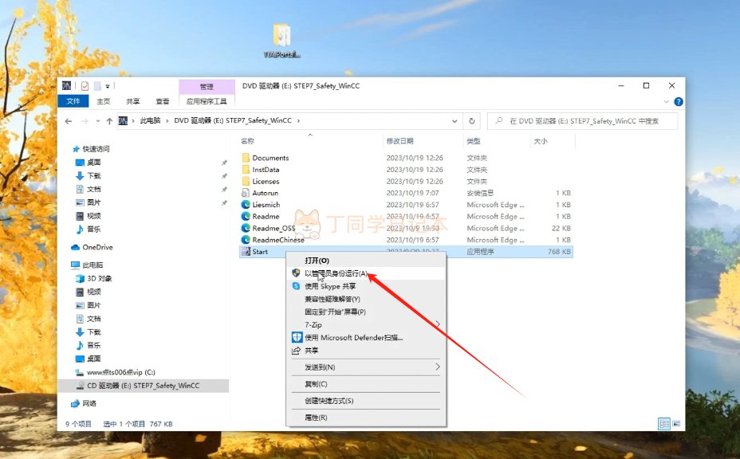Switch to the 共享 ribbon tab
Image resolution: width=740 pixels, height=459 pixels.
133,101
